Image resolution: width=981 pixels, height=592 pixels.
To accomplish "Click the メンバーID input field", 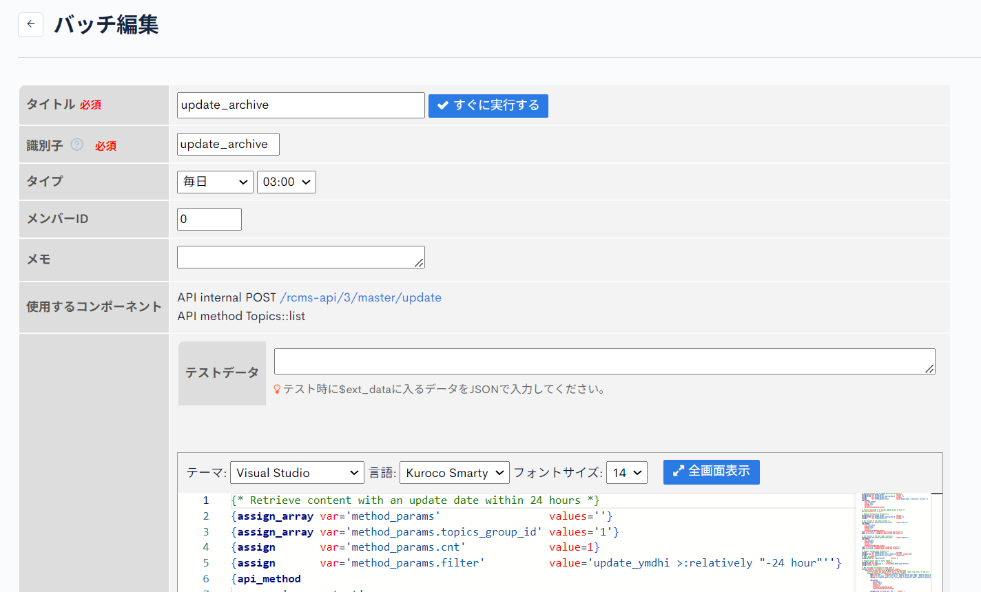I will tap(209, 219).
